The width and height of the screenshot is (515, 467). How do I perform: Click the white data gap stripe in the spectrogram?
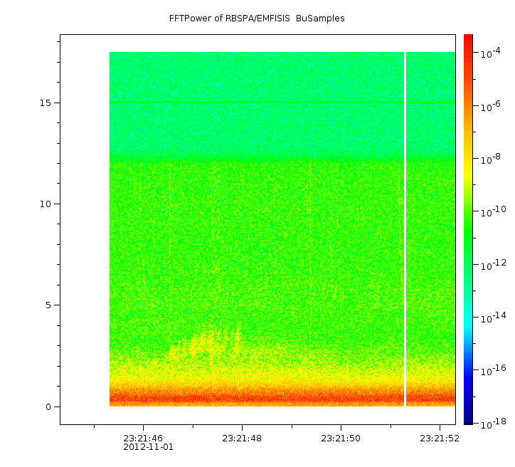click(x=405, y=229)
